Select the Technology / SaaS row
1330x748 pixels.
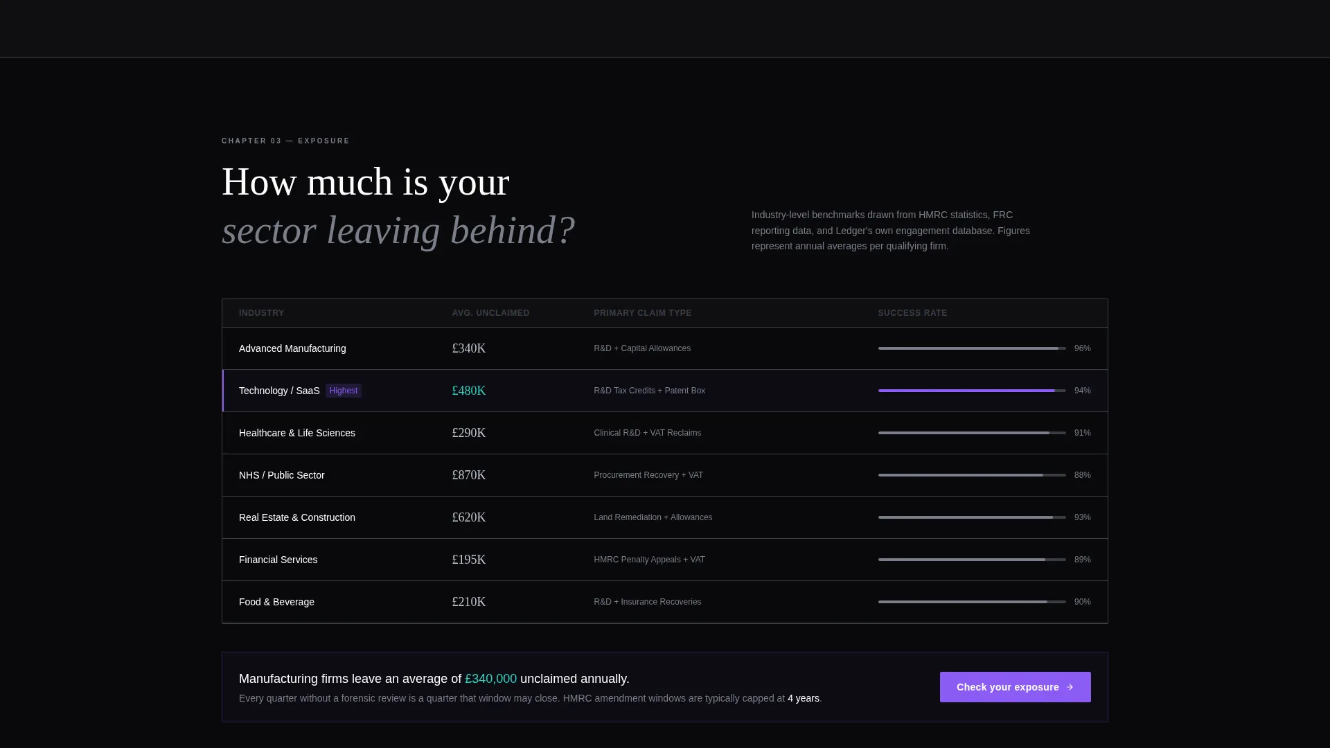(x=665, y=391)
